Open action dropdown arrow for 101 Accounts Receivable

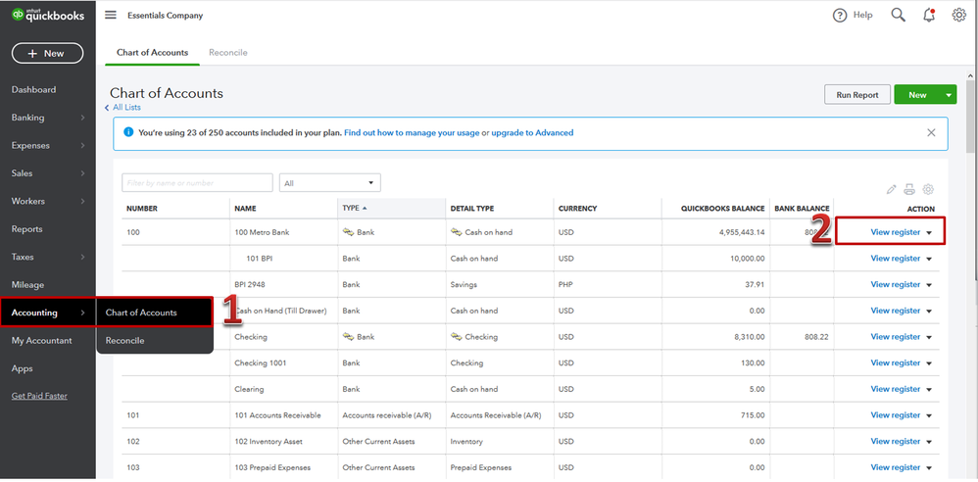(929, 416)
